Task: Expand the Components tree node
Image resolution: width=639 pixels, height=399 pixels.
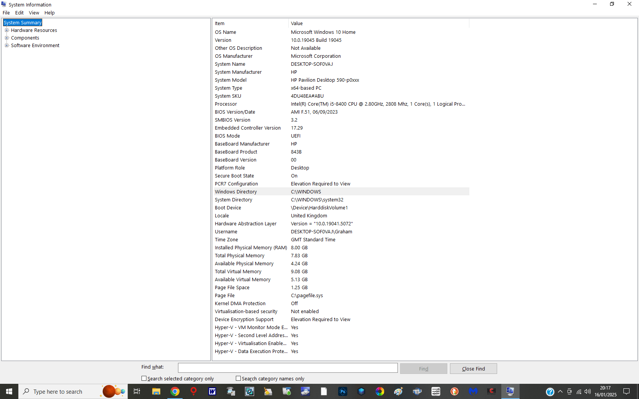Action: coord(7,38)
